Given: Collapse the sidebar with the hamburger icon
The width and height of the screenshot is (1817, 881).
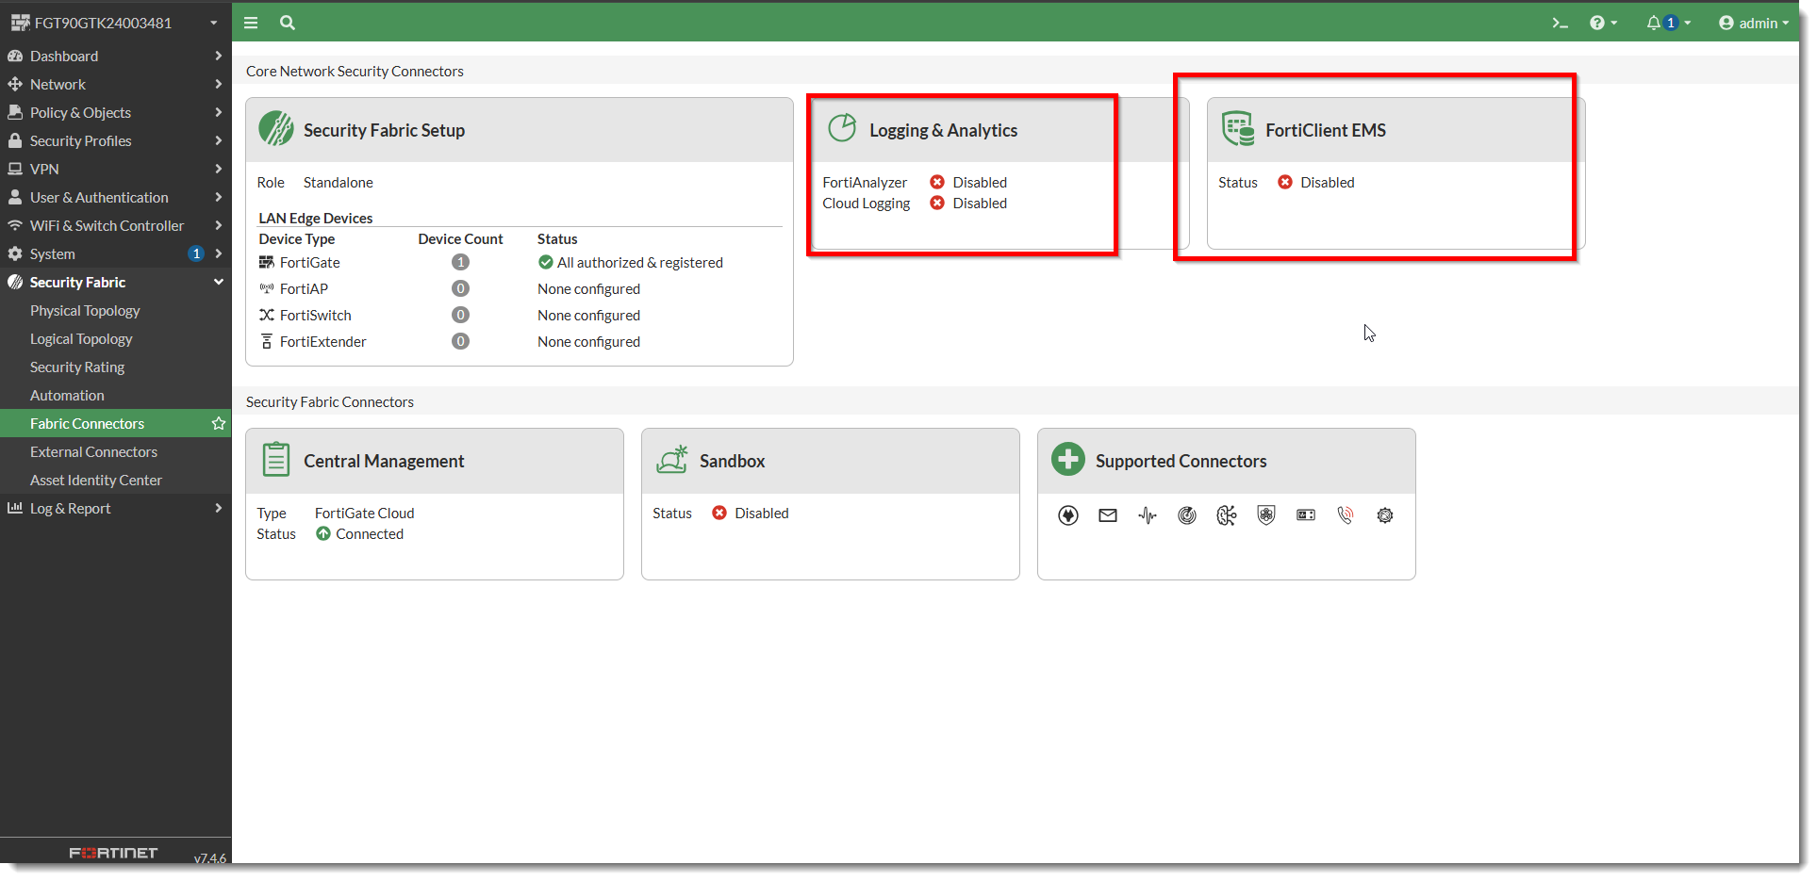Looking at the screenshot, I should tap(251, 22).
